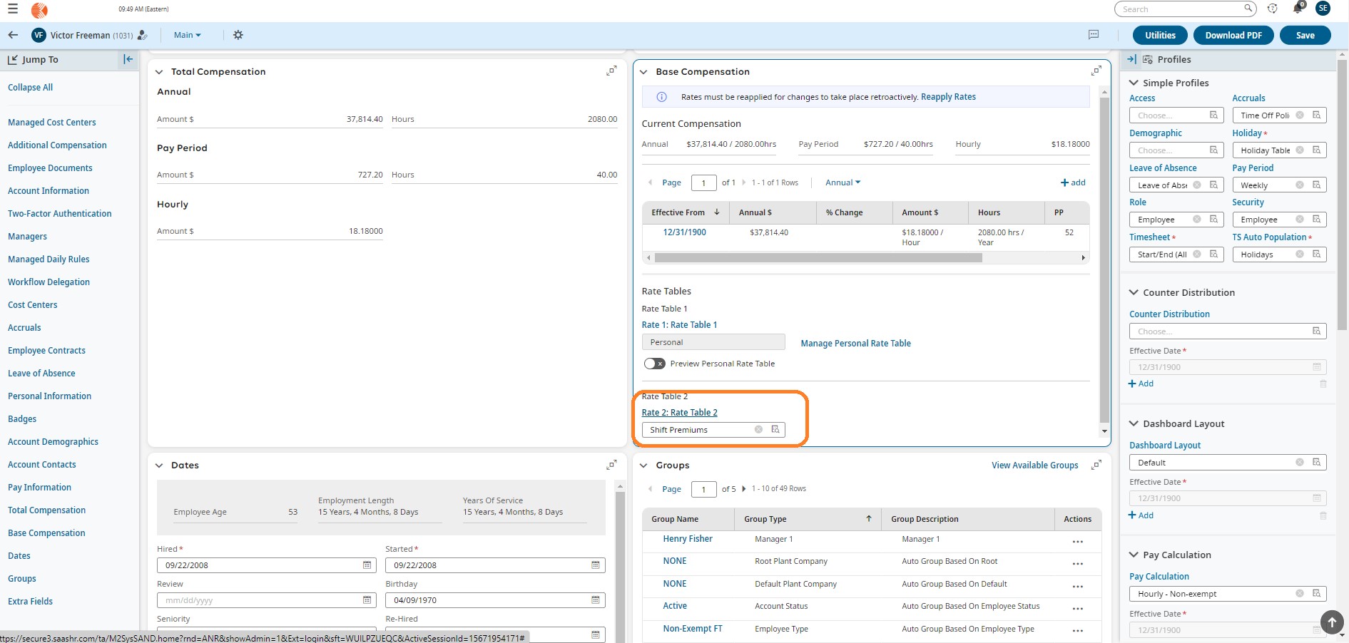Click the notifications bell icon

tap(1297, 9)
